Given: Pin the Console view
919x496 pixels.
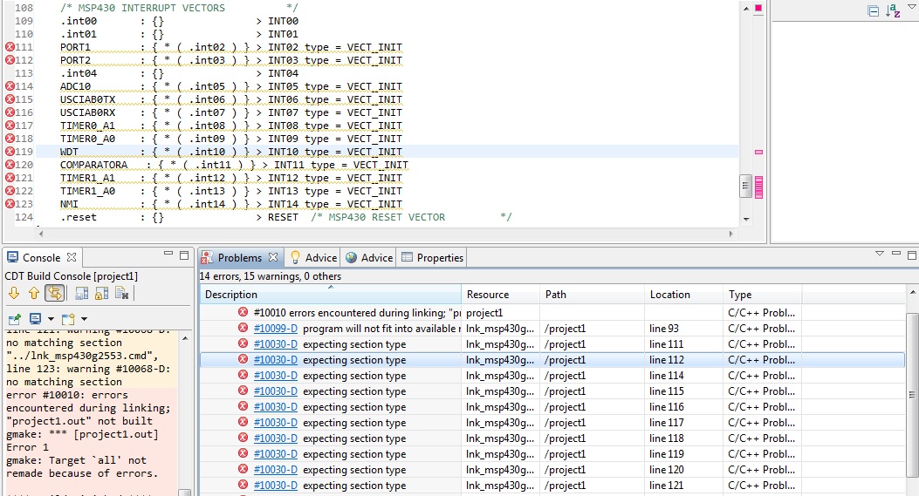Looking at the screenshot, I should coord(15,318).
